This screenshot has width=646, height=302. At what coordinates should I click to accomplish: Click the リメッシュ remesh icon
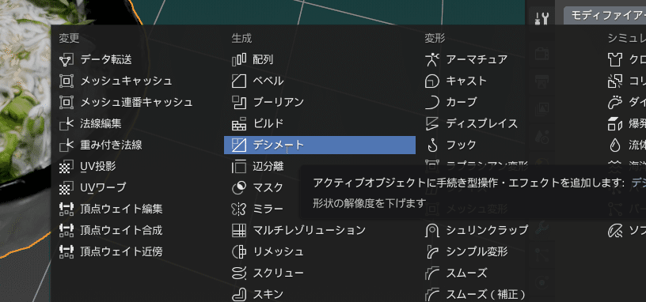(239, 251)
